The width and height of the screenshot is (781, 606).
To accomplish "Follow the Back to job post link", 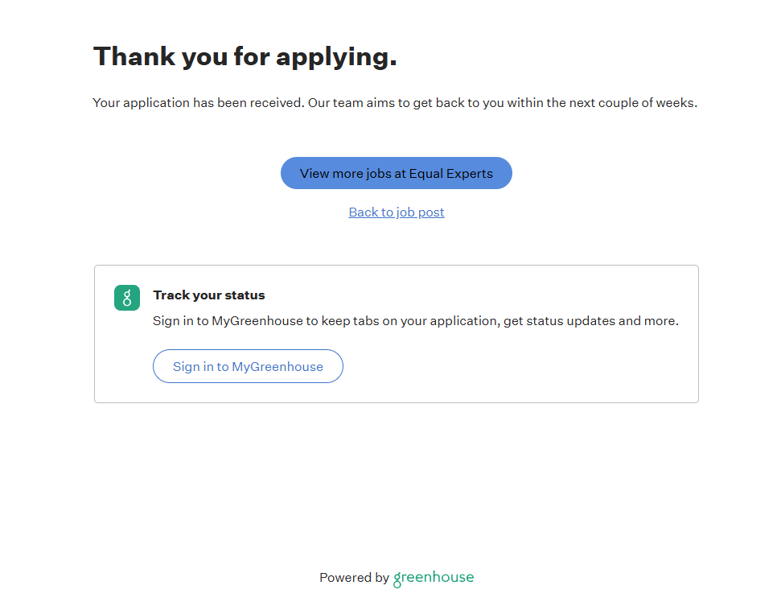I will 397,212.
